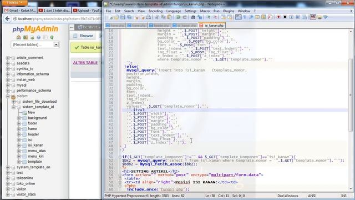Open the Plugins menu in Notepad++
The height and width of the screenshot is (200, 355).
[229, 11]
